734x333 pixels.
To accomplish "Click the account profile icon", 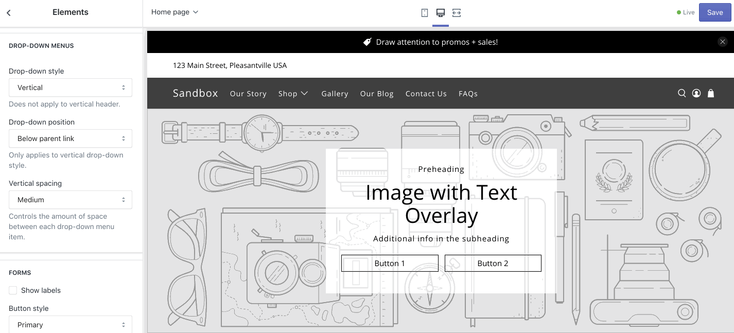I will [696, 93].
